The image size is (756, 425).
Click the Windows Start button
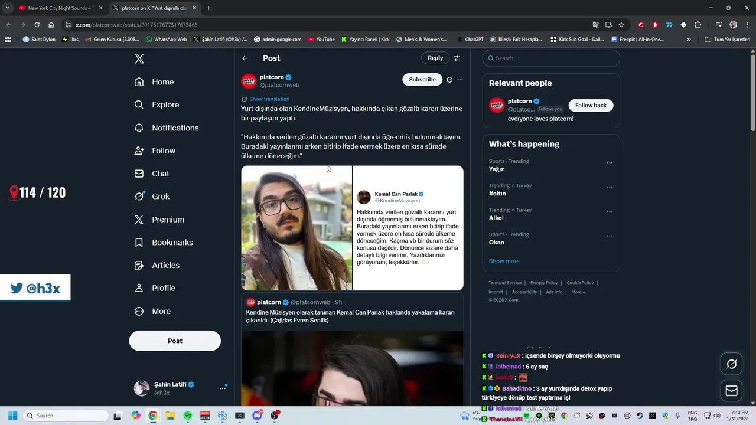pos(12,416)
